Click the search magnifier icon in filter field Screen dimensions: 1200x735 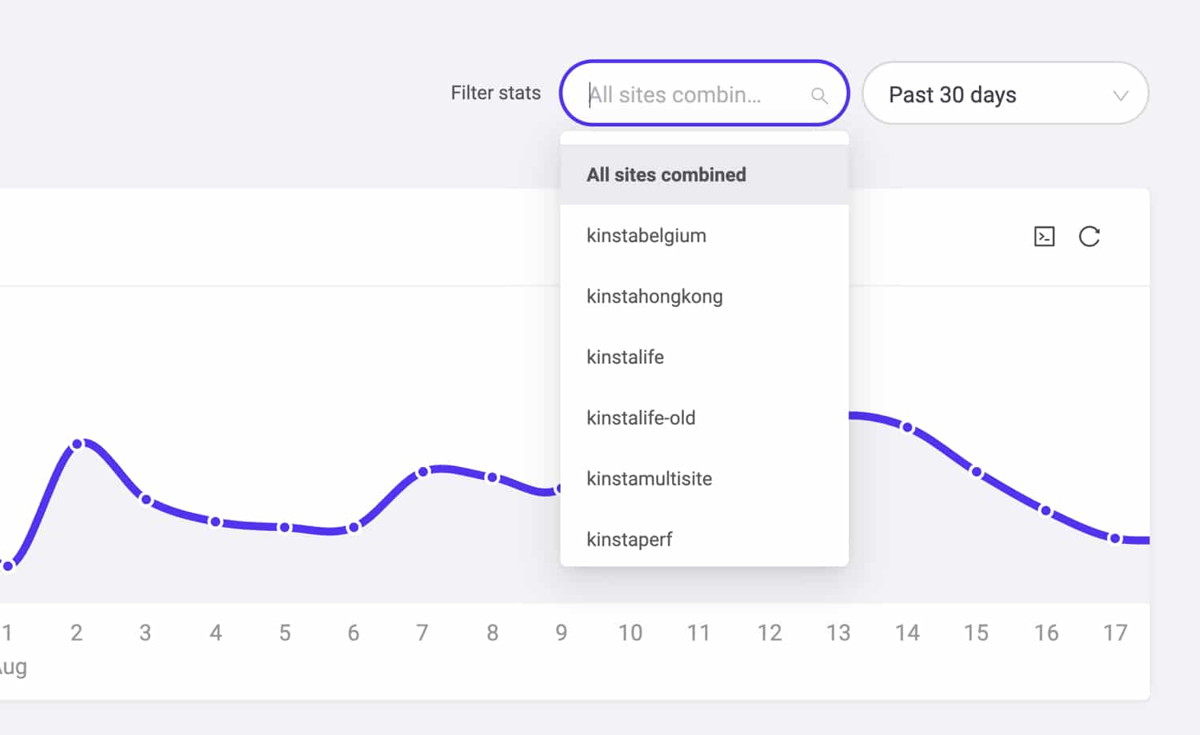tap(819, 95)
